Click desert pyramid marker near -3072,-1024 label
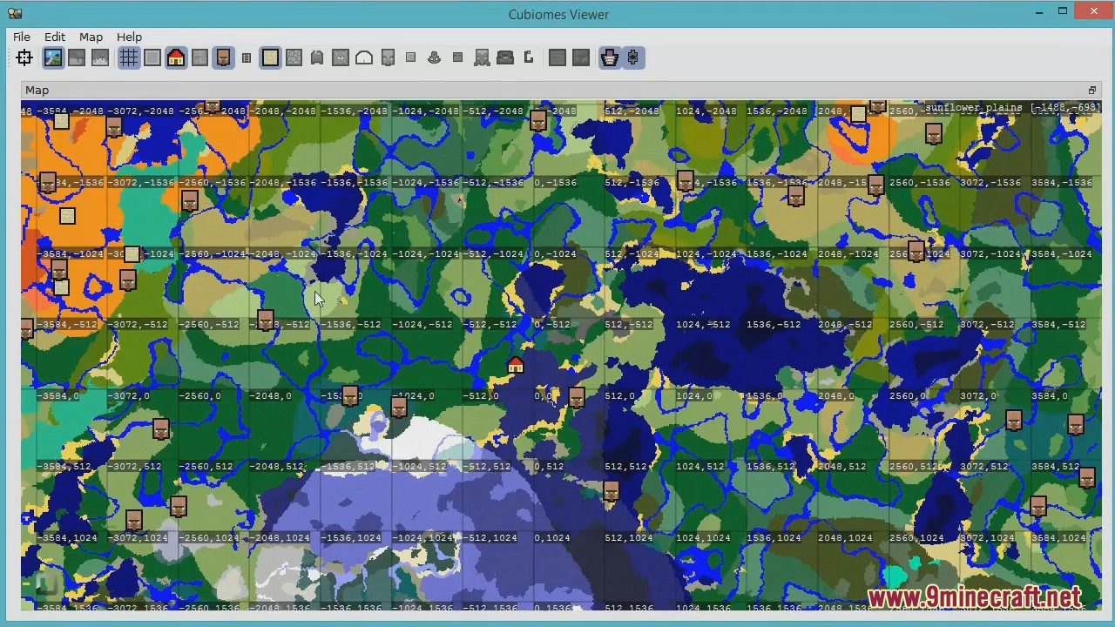 coord(132,254)
